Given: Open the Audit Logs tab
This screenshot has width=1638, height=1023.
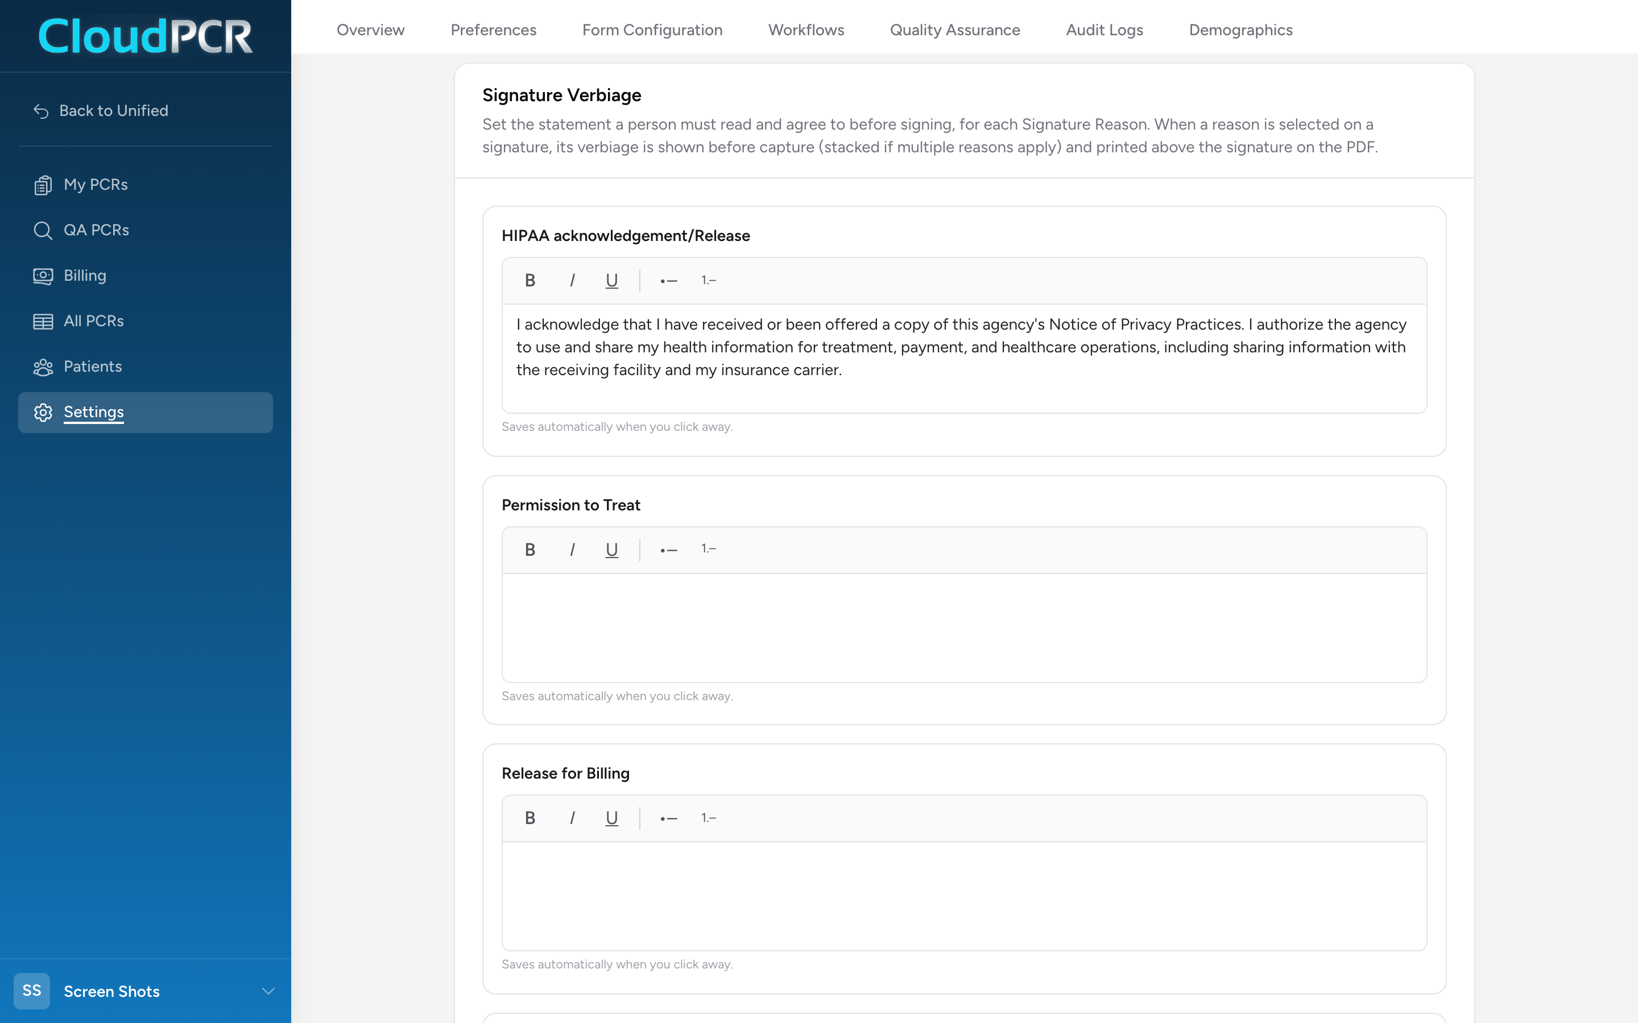Looking at the screenshot, I should 1105,30.
